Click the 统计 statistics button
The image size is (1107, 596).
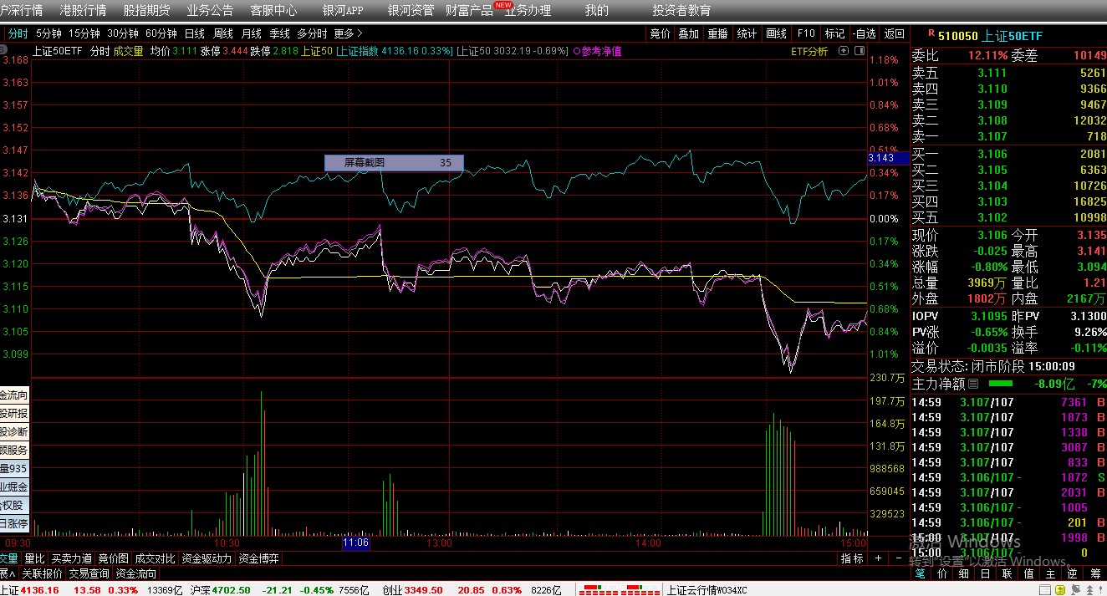click(x=747, y=33)
